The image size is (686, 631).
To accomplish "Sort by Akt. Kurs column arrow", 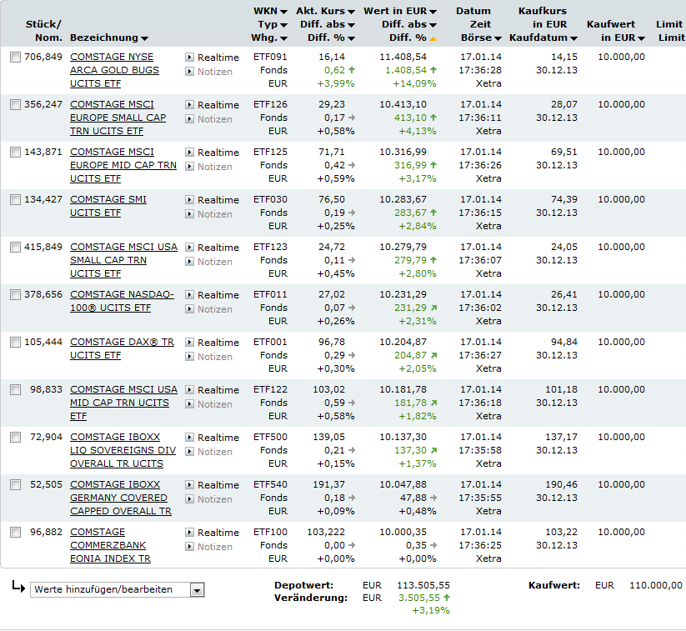I will [351, 12].
